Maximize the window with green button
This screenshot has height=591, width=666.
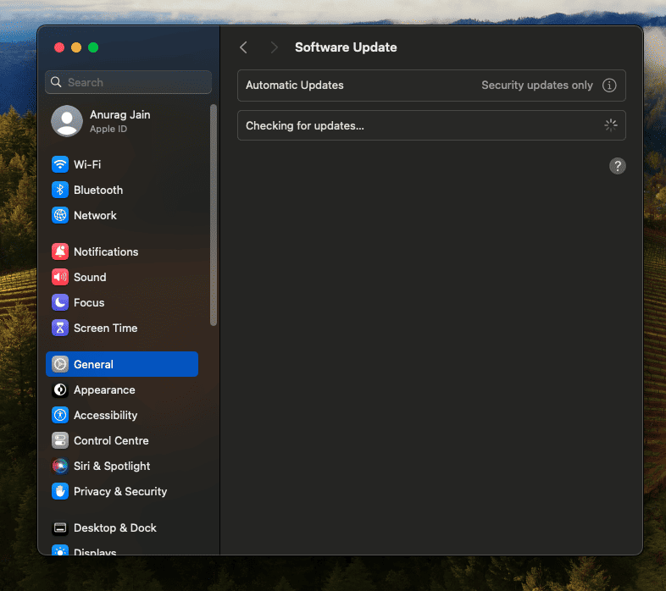[93, 47]
